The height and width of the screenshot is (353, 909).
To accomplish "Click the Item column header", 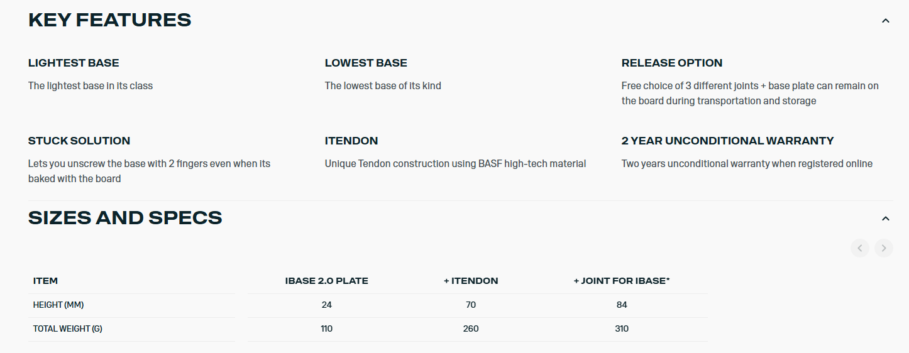I will pyautogui.click(x=45, y=281).
